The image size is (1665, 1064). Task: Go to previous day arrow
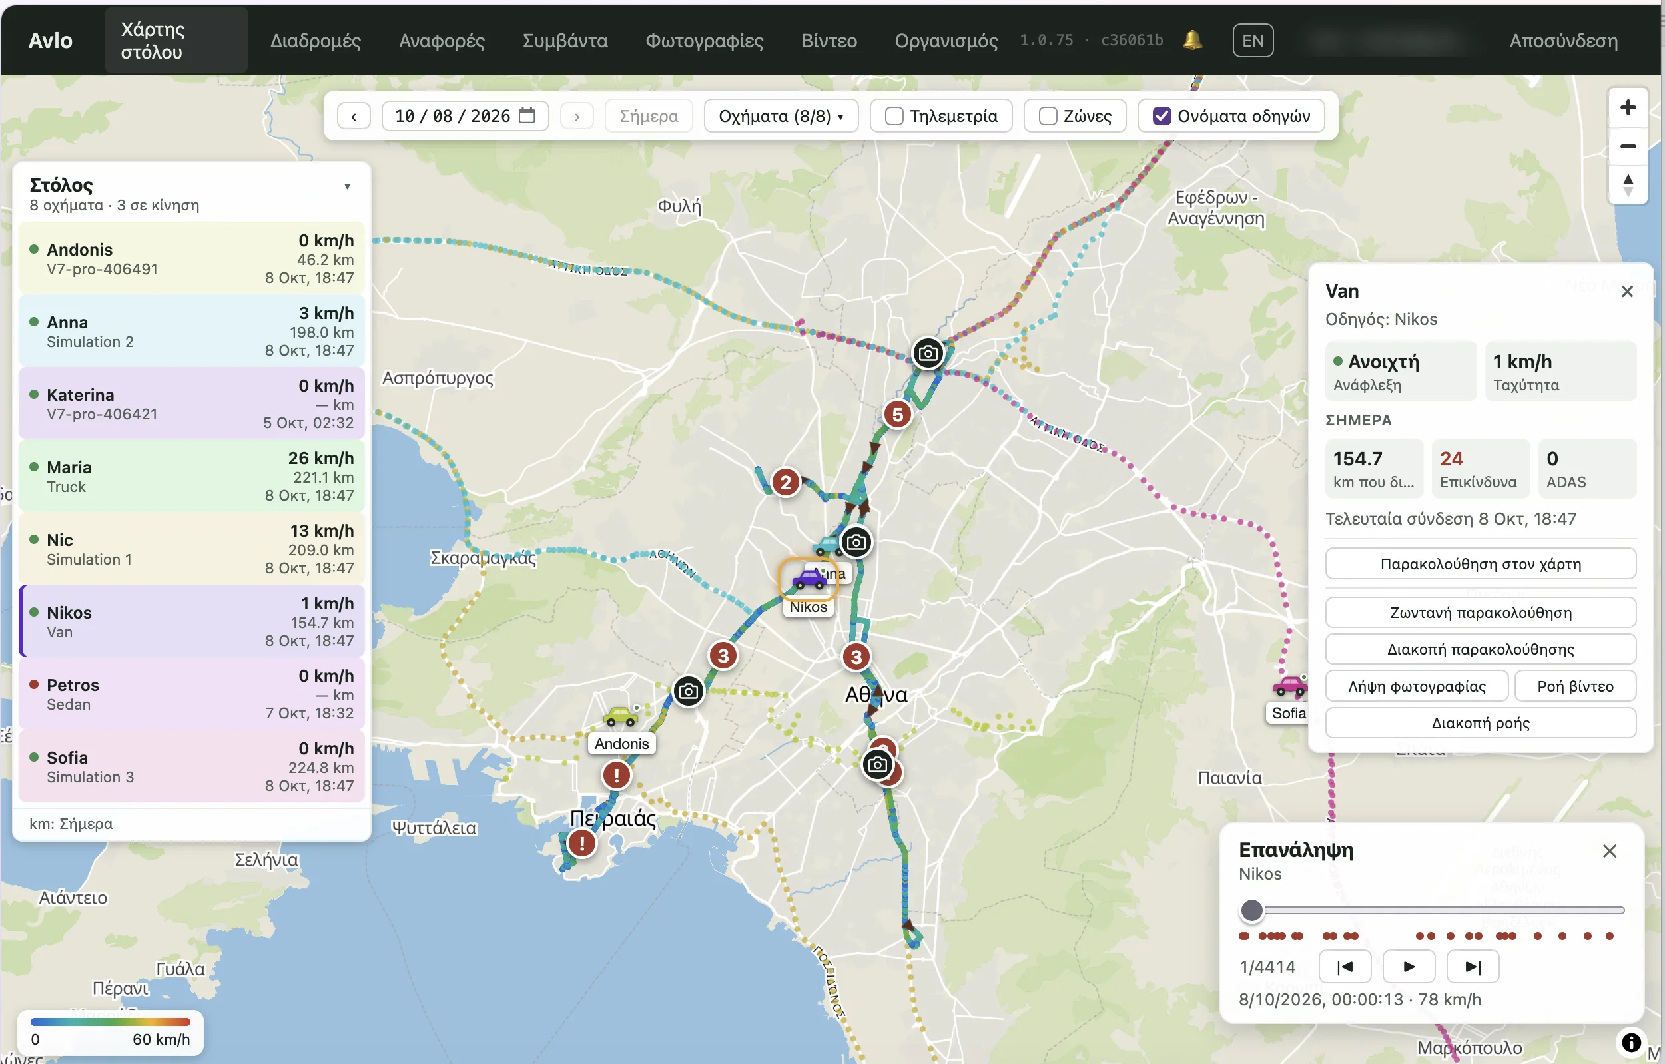point(354,116)
